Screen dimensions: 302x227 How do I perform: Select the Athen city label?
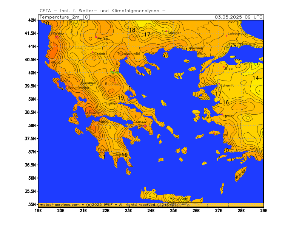click(140, 122)
